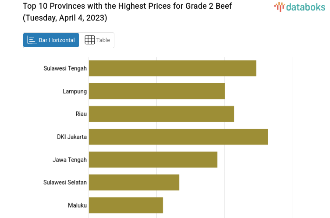The image size is (330, 218).
Task: Click the grid icon in the Table button
Action: coord(89,40)
